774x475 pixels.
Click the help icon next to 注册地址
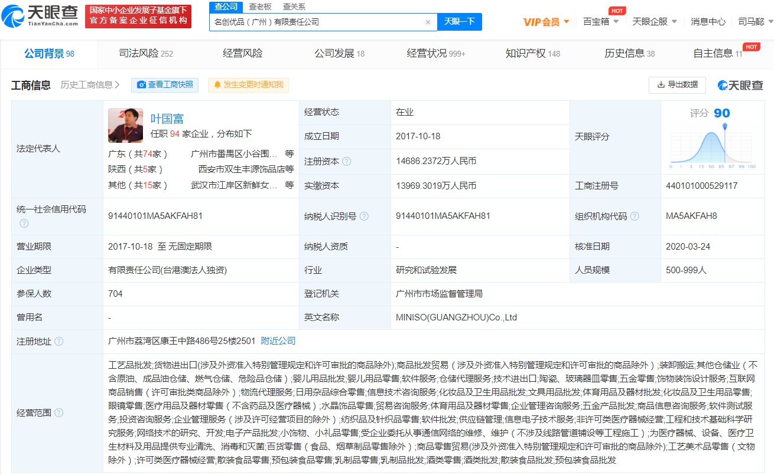pos(58,342)
